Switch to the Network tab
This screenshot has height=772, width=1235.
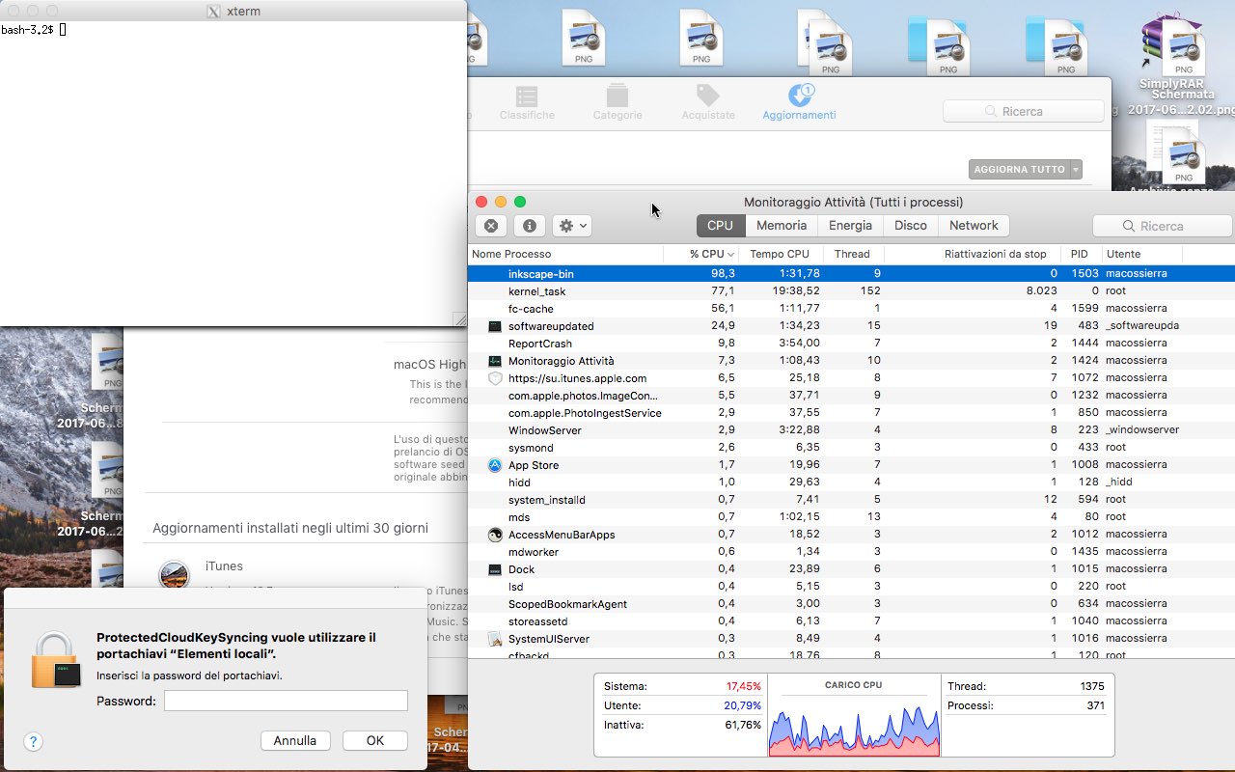point(974,226)
